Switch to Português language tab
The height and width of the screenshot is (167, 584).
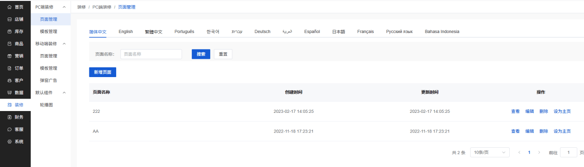click(x=184, y=32)
